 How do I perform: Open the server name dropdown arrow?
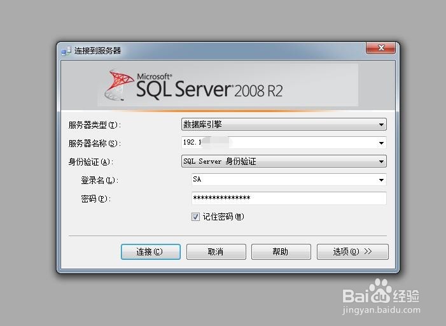click(x=381, y=143)
